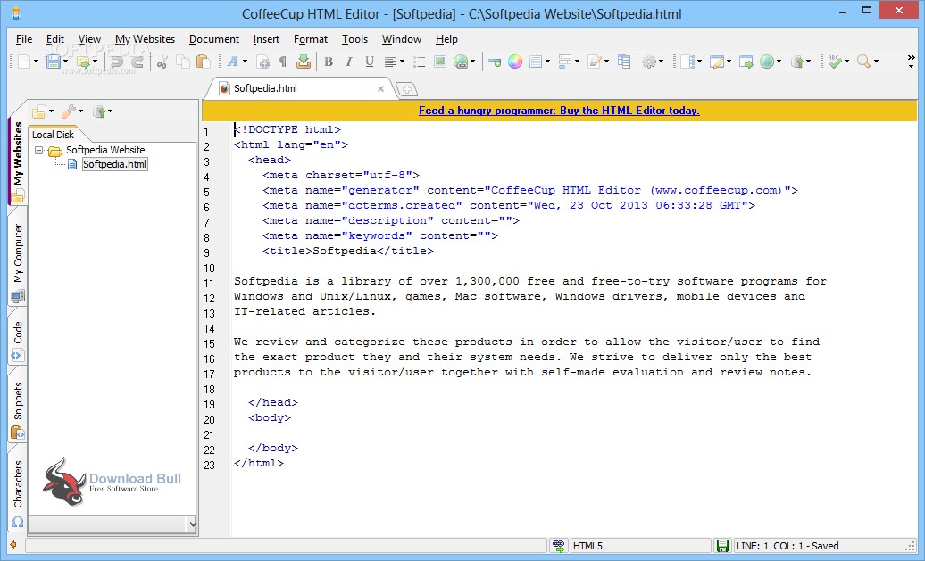Open the color wheel picker
925x561 pixels.
coord(515,62)
